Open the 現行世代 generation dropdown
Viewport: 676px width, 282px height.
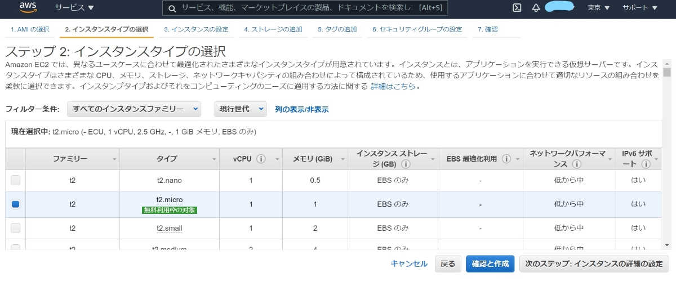[x=241, y=109]
